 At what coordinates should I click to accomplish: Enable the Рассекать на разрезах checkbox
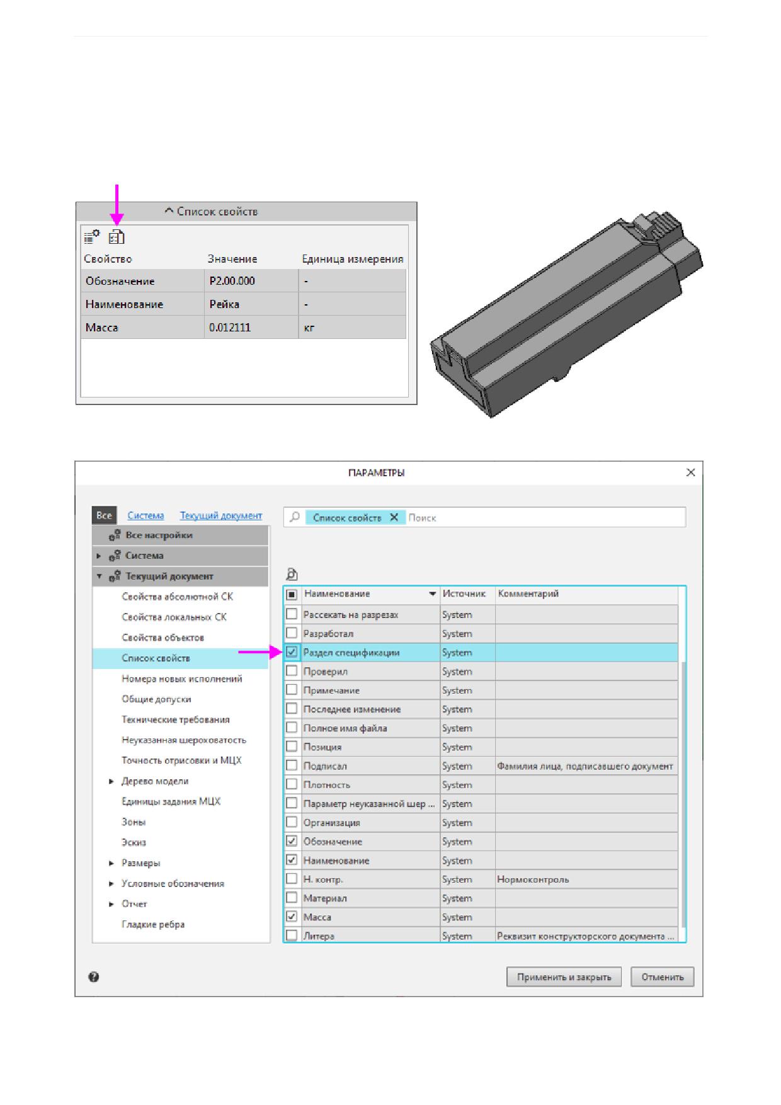tap(292, 614)
